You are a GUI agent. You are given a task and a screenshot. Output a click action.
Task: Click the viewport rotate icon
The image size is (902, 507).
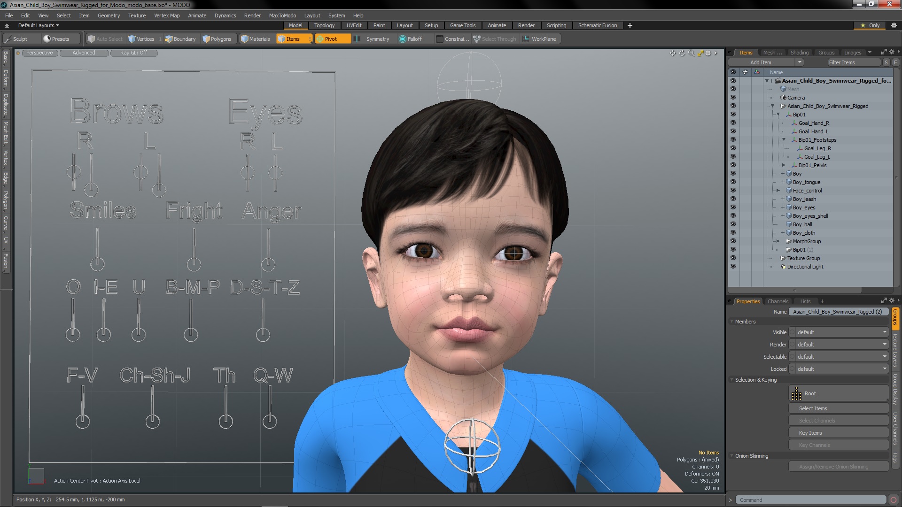tap(682, 53)
